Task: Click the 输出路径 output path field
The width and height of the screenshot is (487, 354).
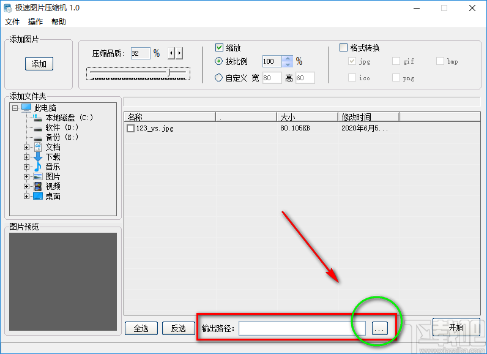Action: [302, 328]
